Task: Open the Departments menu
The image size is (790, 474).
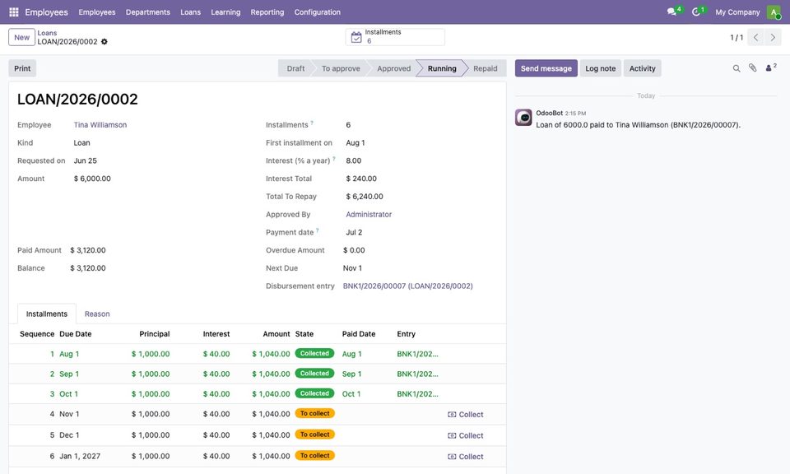Action: pos(147,12)
